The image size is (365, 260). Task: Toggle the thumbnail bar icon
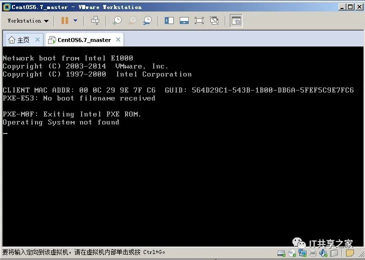click(184, 20)
